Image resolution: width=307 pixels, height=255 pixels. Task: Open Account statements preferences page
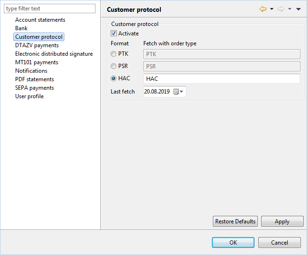tap(40, 20)
